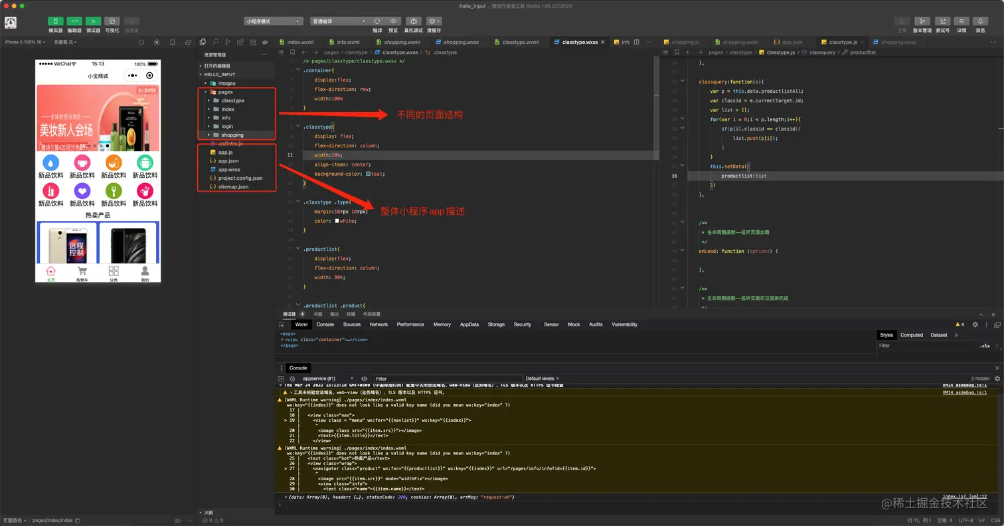Open the 普通编译 compile mode dropdown
This screenshot has width=1004, height=526.
[x=339, y=21]
